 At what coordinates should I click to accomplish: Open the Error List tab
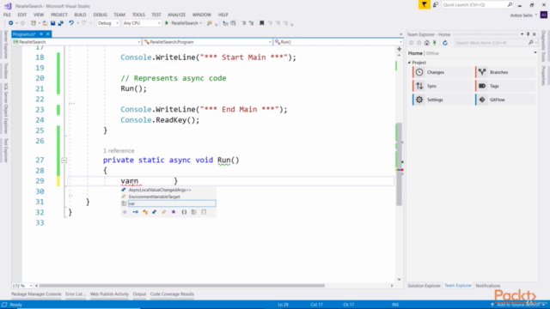[75, 294]
